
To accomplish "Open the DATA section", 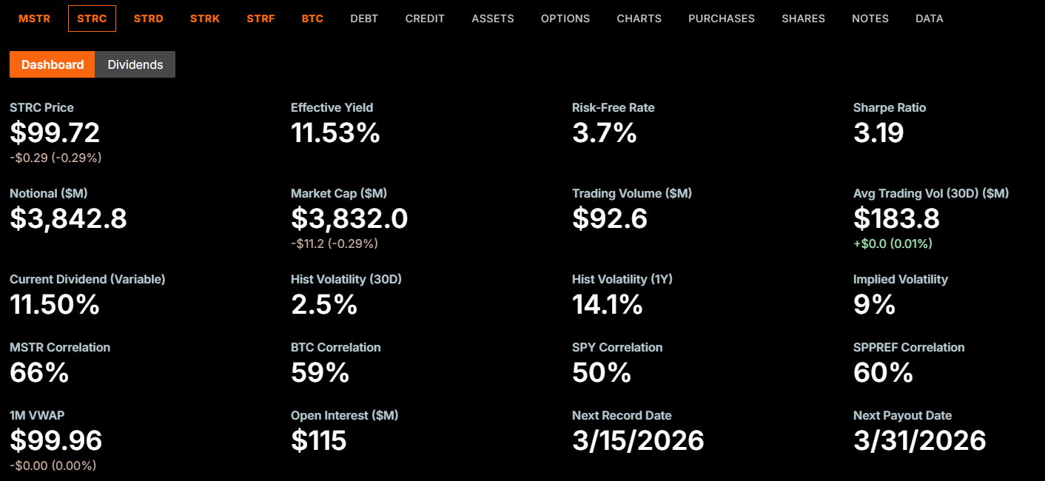I will point(930,18).
